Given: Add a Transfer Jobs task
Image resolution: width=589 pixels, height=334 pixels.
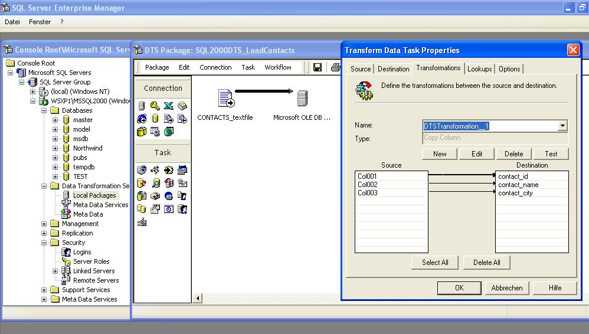Looking at the screenshot, I should (x=169, y=209).
